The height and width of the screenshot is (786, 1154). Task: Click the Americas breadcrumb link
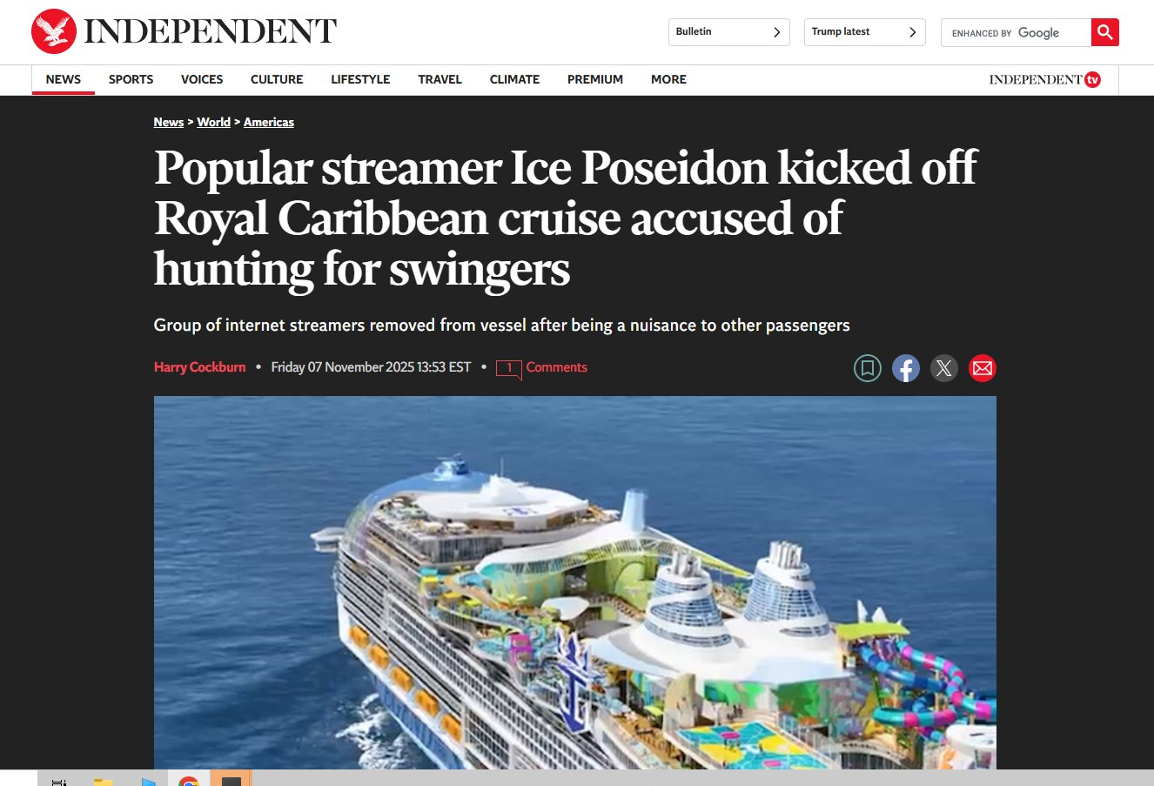(269, 122)
